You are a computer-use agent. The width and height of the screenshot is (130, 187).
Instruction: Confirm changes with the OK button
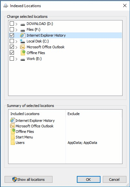pyautogui.click(x=89, y=179)
